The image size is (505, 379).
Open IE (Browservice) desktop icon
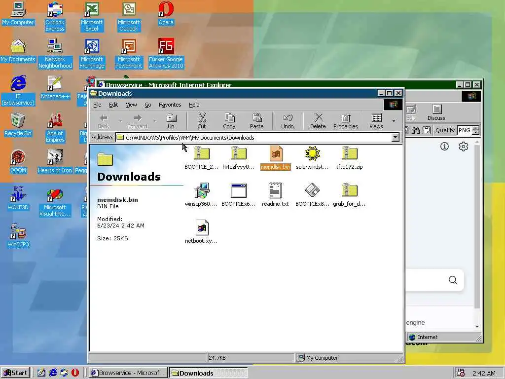coord(18,91)
